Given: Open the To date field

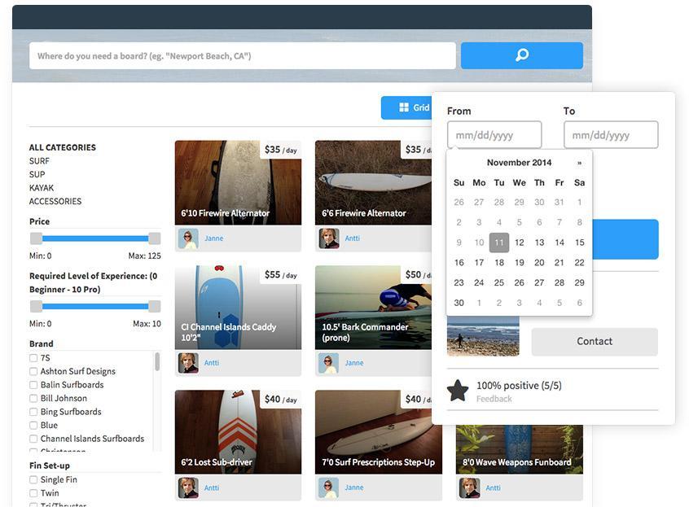Looking at the screenshot, I should 611,135.
